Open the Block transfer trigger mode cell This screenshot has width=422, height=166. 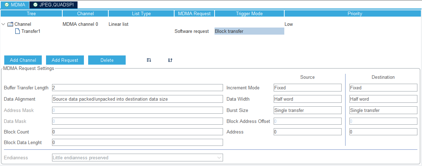tap(249, 31)
